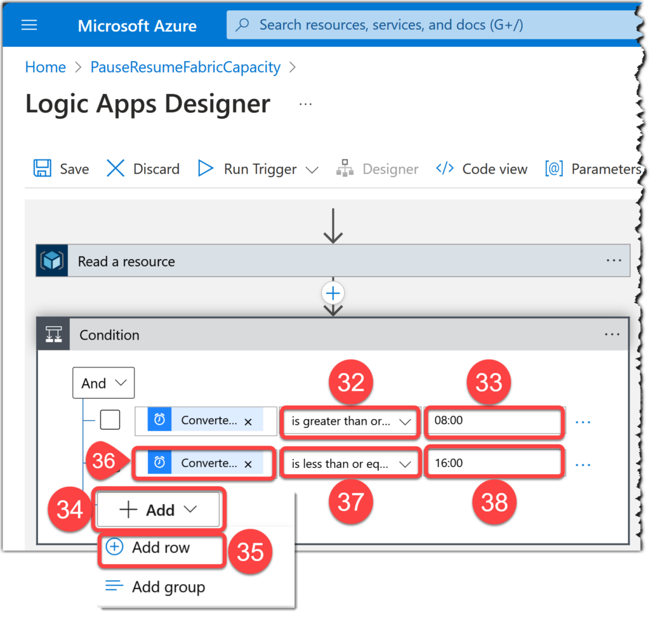Insert a step using the plus circle
Screen dimensions: 650x617
click(333, 293)
